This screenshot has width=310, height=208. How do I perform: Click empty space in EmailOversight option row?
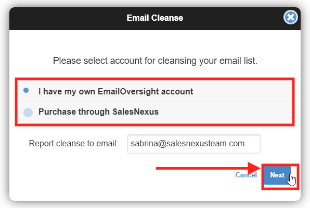click(241, 91)
